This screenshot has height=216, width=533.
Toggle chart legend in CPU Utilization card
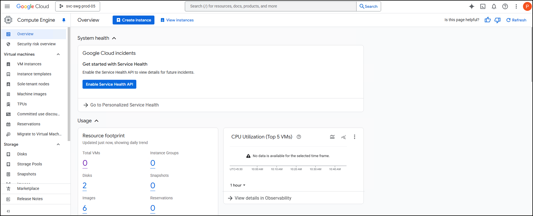click(x=332, y=137)
